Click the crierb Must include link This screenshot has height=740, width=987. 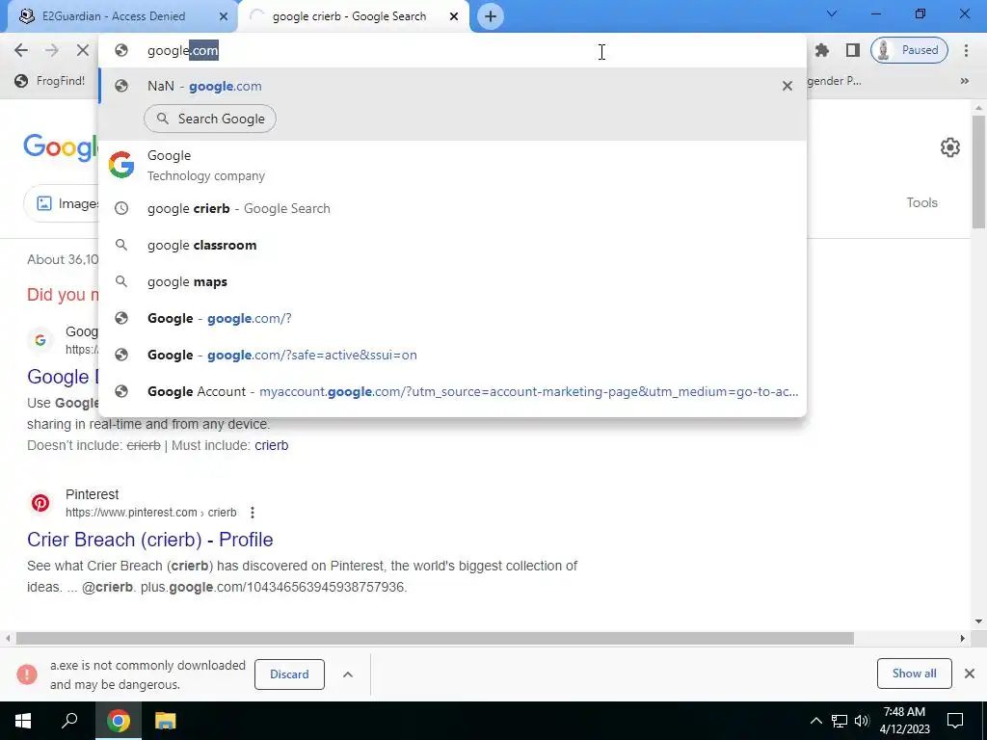click(x=271, y=445)
